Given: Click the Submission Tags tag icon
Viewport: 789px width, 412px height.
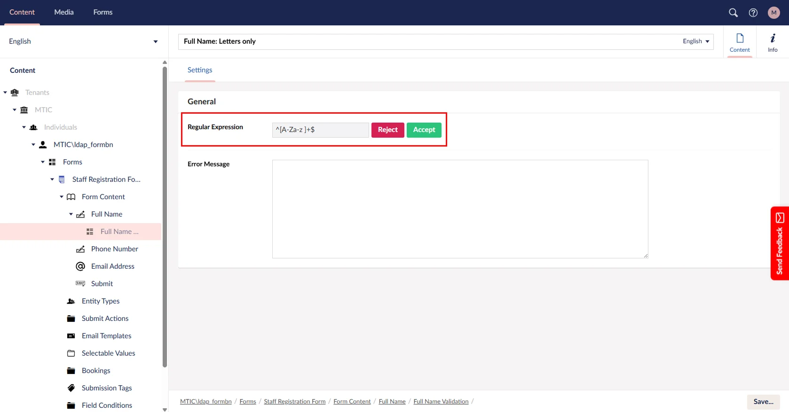Looking at the screenshot, I should click(71, 388).
